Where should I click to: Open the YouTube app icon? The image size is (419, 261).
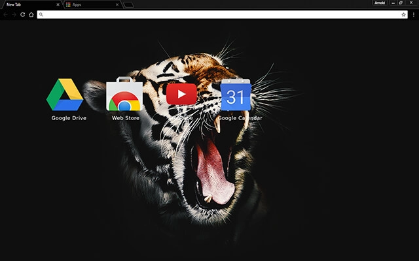pos(181,94)
